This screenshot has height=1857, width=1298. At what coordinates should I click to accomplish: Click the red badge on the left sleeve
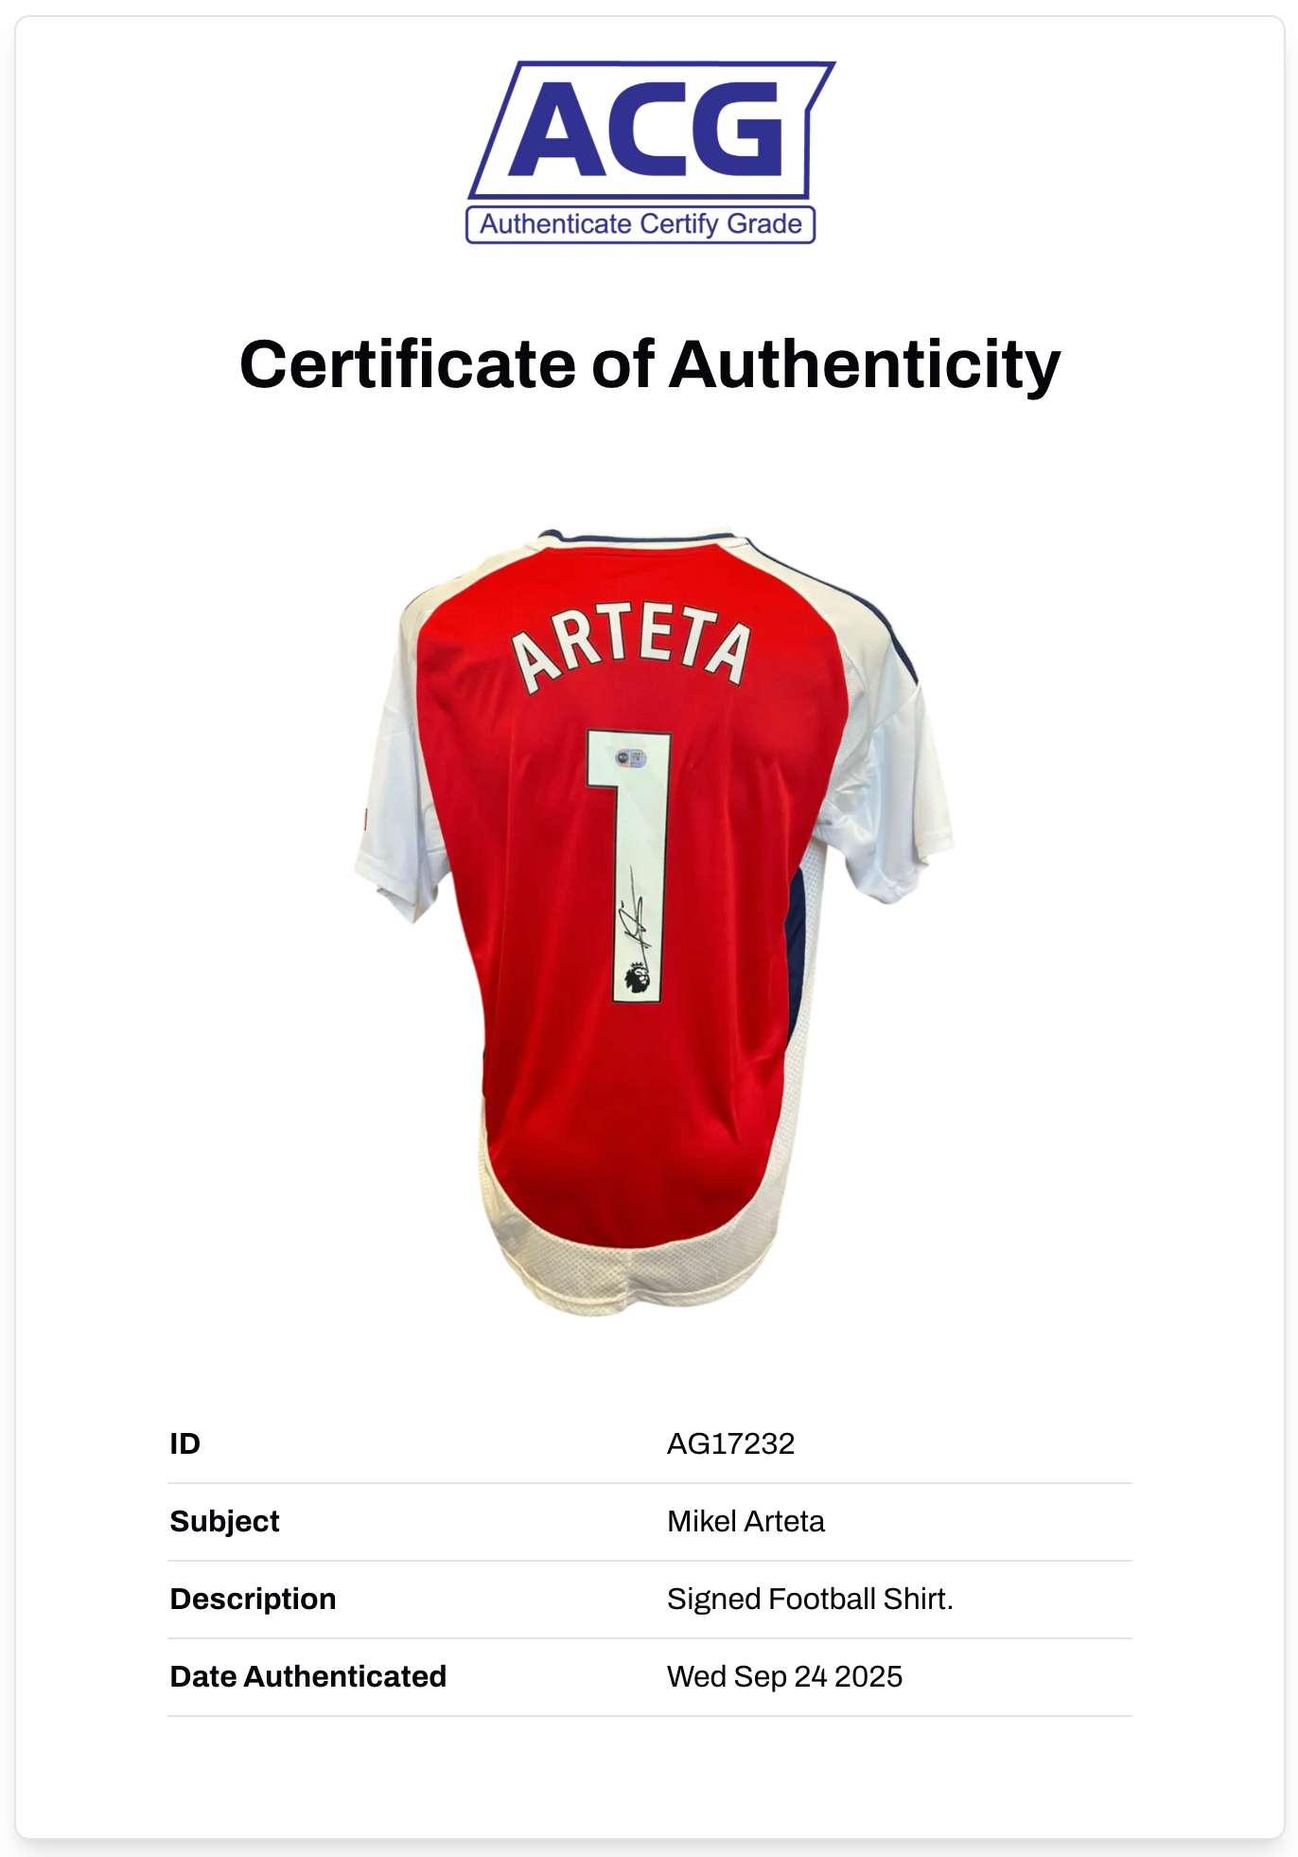[x=365, y=819]
